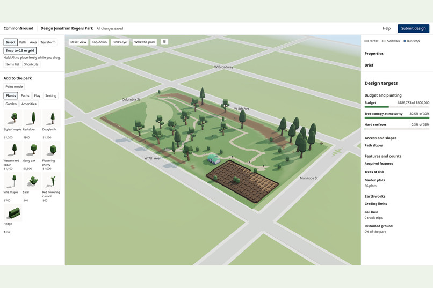433x288 pixels.
Task: Click the Tree canopy at maturity bar
Action: point(397,117)
